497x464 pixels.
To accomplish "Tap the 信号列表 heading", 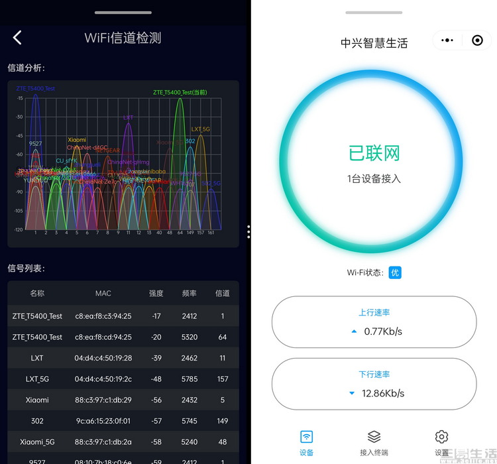I will pos(27,268).
